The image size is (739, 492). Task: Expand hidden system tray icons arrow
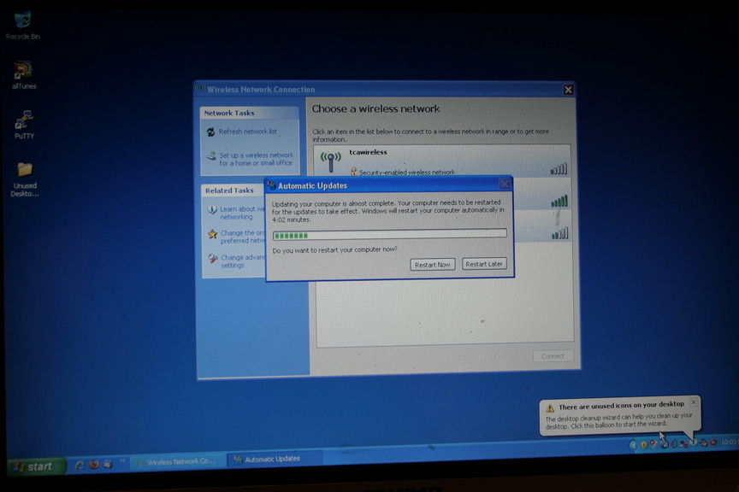coord(633,444)
